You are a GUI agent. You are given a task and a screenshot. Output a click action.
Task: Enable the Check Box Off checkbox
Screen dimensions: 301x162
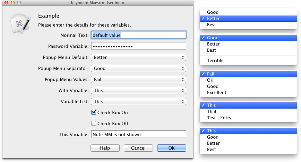point(94,123)
